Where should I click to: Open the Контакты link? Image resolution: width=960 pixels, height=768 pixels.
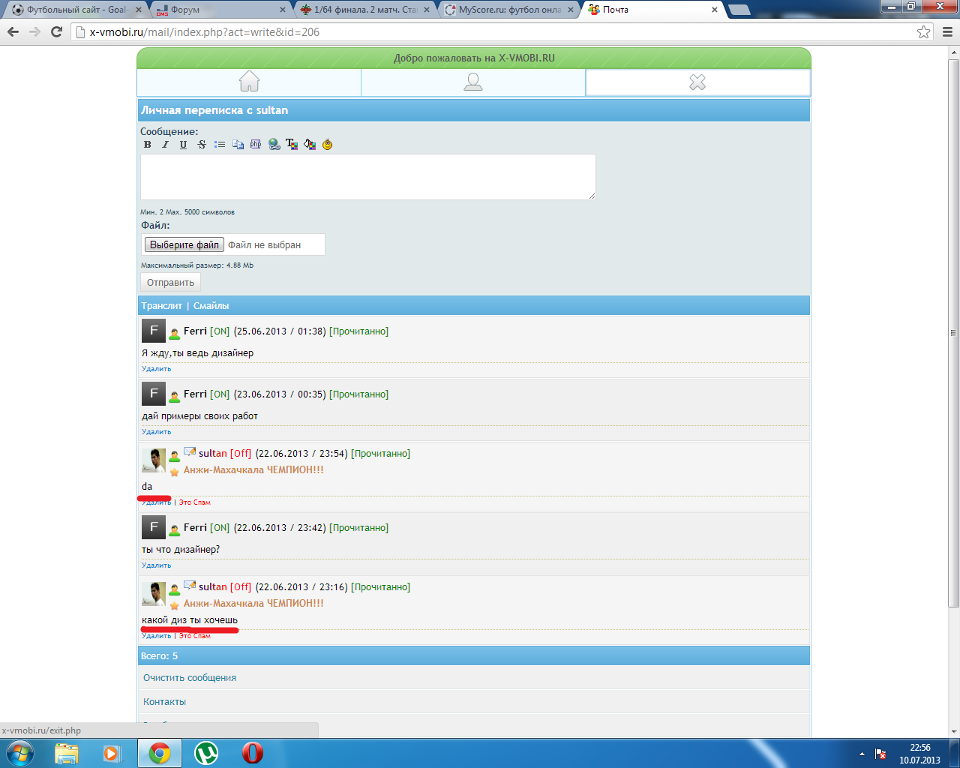pyautogui.click(x=165, y=702)
